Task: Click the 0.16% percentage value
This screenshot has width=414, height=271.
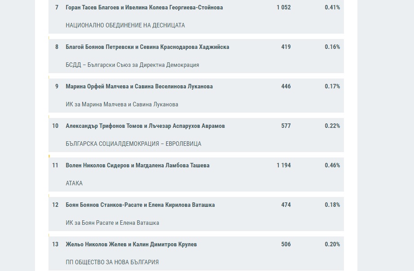Action: click(332, 47)
